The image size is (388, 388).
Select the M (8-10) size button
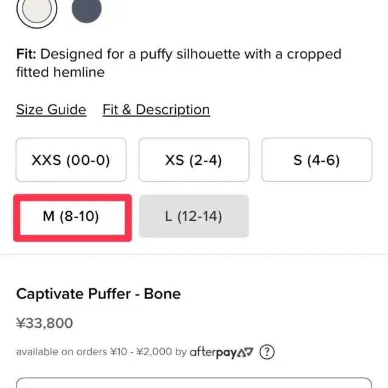point(71,217)
